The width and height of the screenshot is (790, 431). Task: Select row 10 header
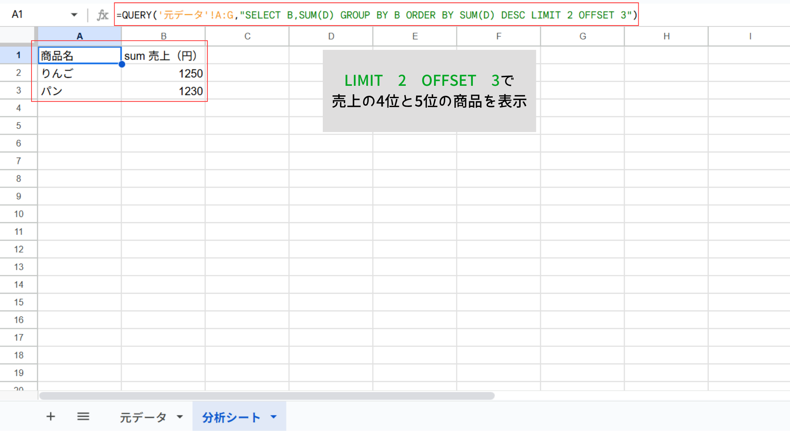coord(18,214)
